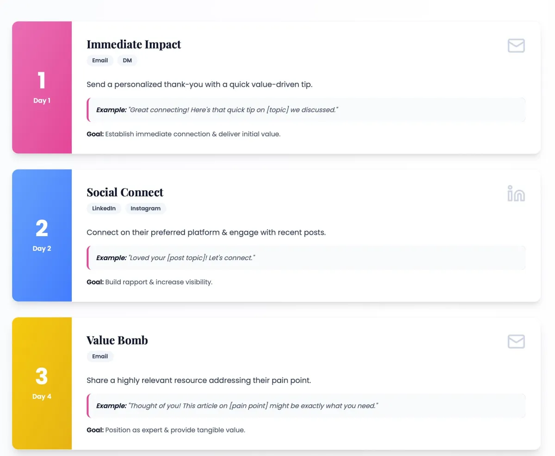Open the Social Connect heading
The width and height of the screenshot is (555, 456).
125,192
